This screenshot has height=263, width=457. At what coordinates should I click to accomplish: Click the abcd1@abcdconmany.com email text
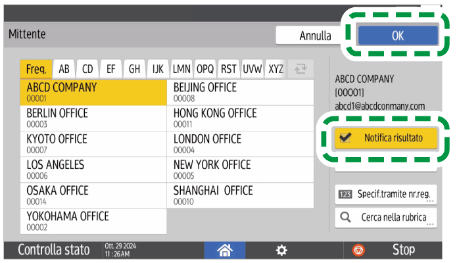point(380,106)
